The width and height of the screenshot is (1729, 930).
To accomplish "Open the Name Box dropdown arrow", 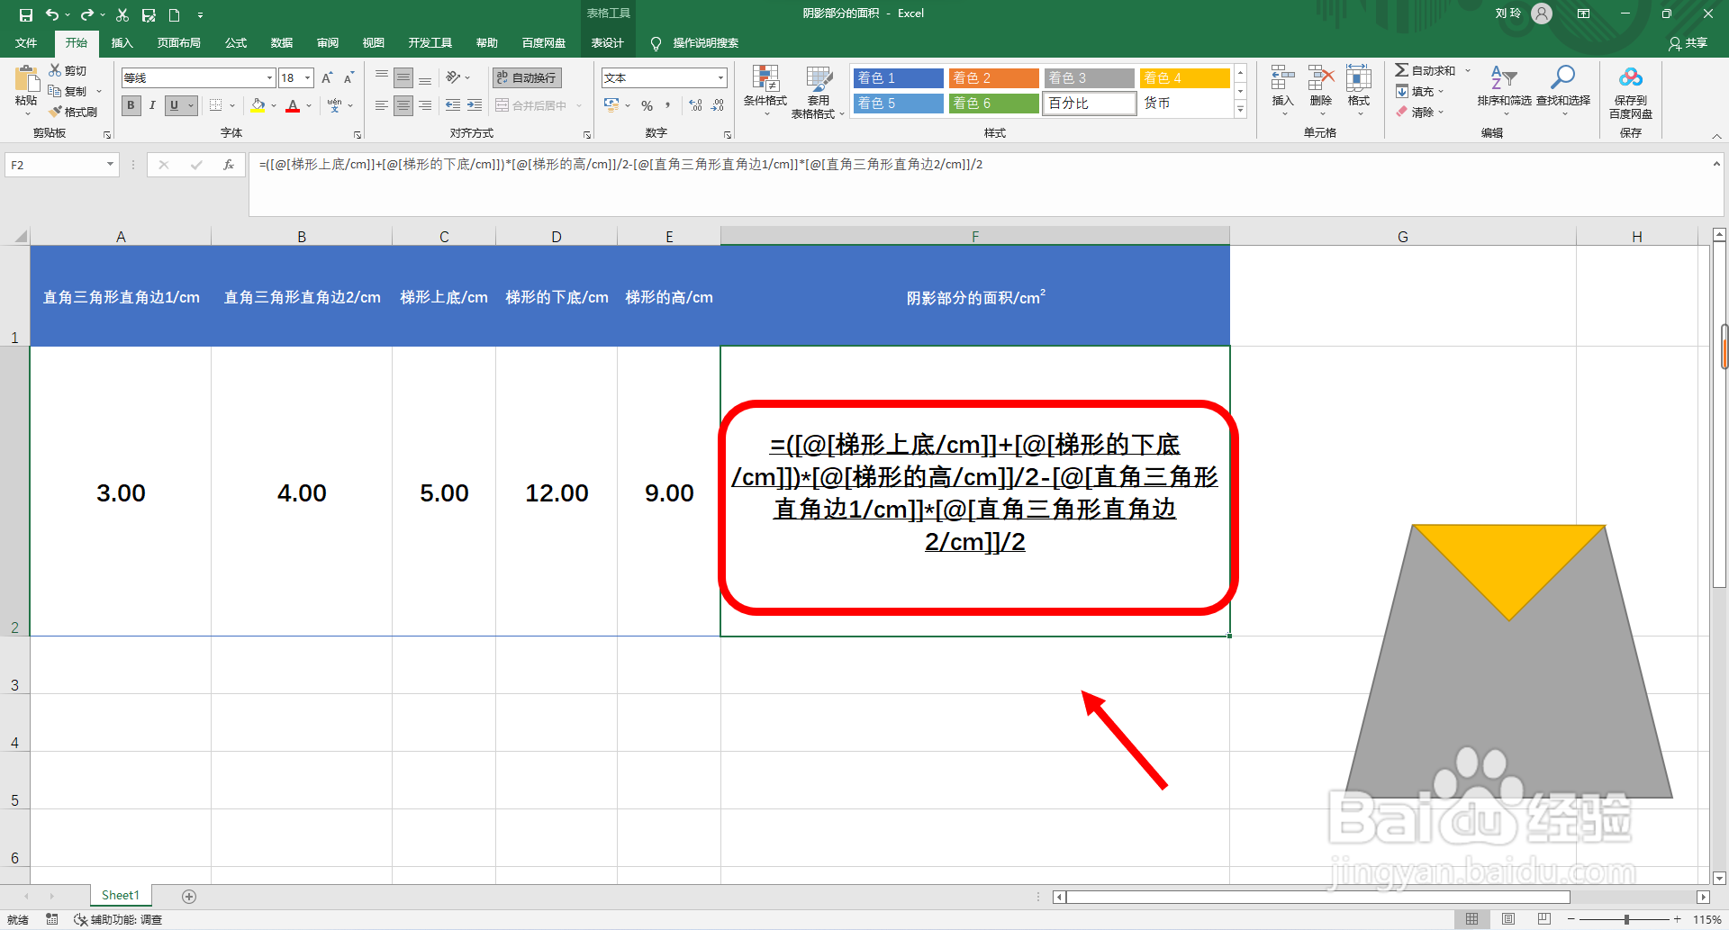I will pyautogui.click(x=110, y=165).
